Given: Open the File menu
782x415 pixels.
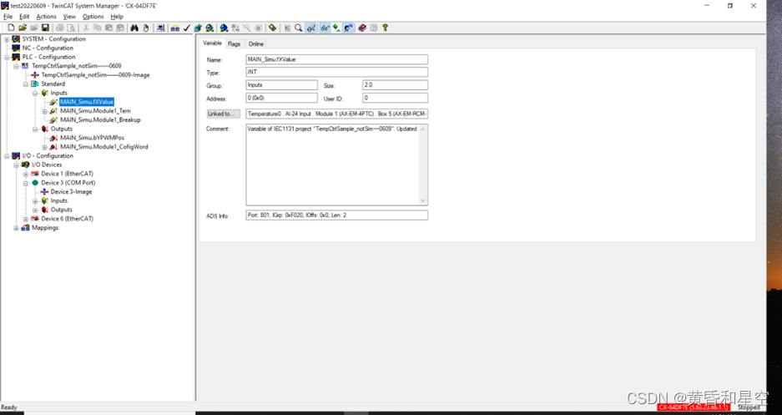Looking at the screenshot, I should coord(8,17).
